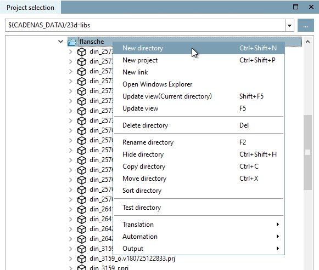Click the browse button with three dots
The width and height of the screenshot is (319, 270).
pyautogui.click(x=306, y=25)
